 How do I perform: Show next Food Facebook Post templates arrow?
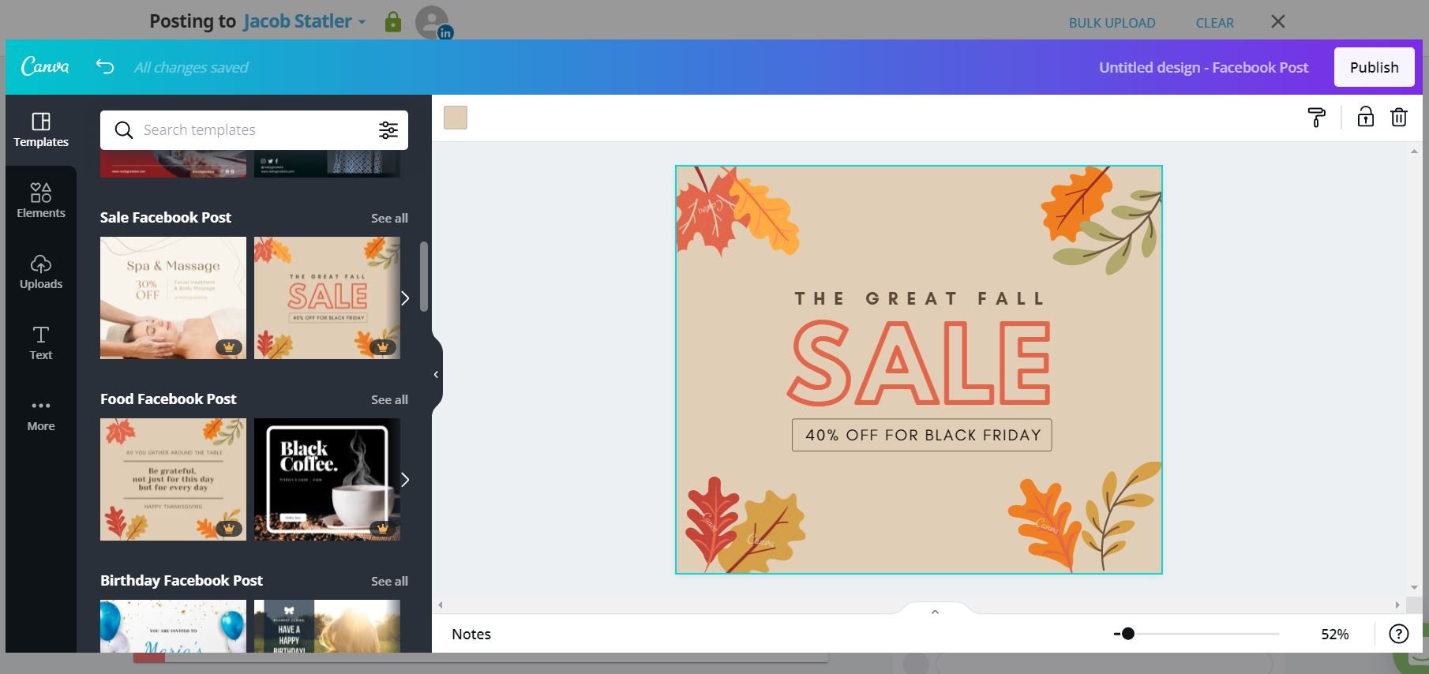pyautogui.click(x=405, y=480)
